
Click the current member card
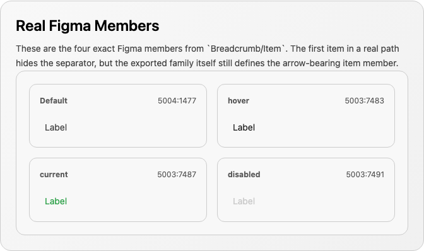(x=118, y=190)
